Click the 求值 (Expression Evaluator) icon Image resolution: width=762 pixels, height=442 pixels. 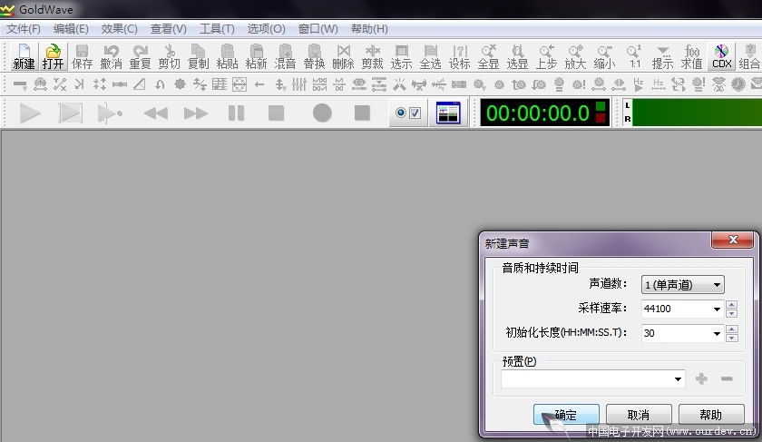point(691,56)
